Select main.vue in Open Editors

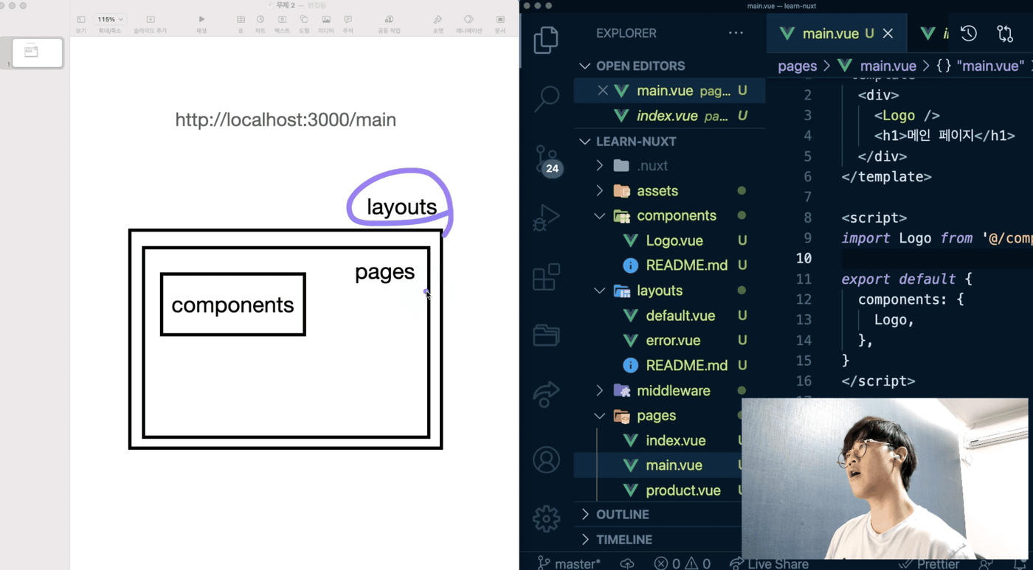click(x=669, y=91)
